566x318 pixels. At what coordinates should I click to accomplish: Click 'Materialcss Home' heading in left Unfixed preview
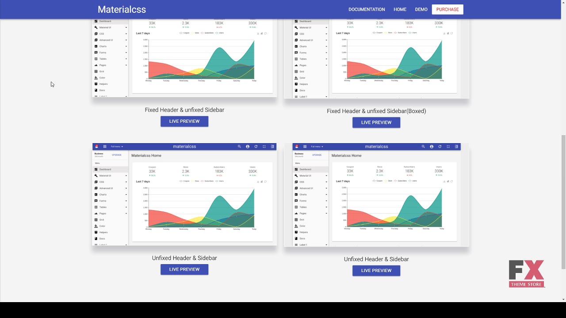coord(146,155)
